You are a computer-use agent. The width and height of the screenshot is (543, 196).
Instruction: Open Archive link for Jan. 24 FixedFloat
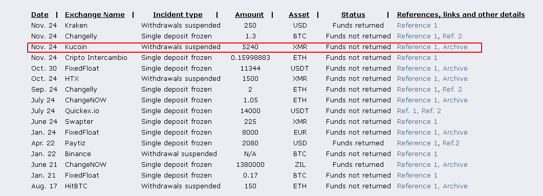[455, 132]
